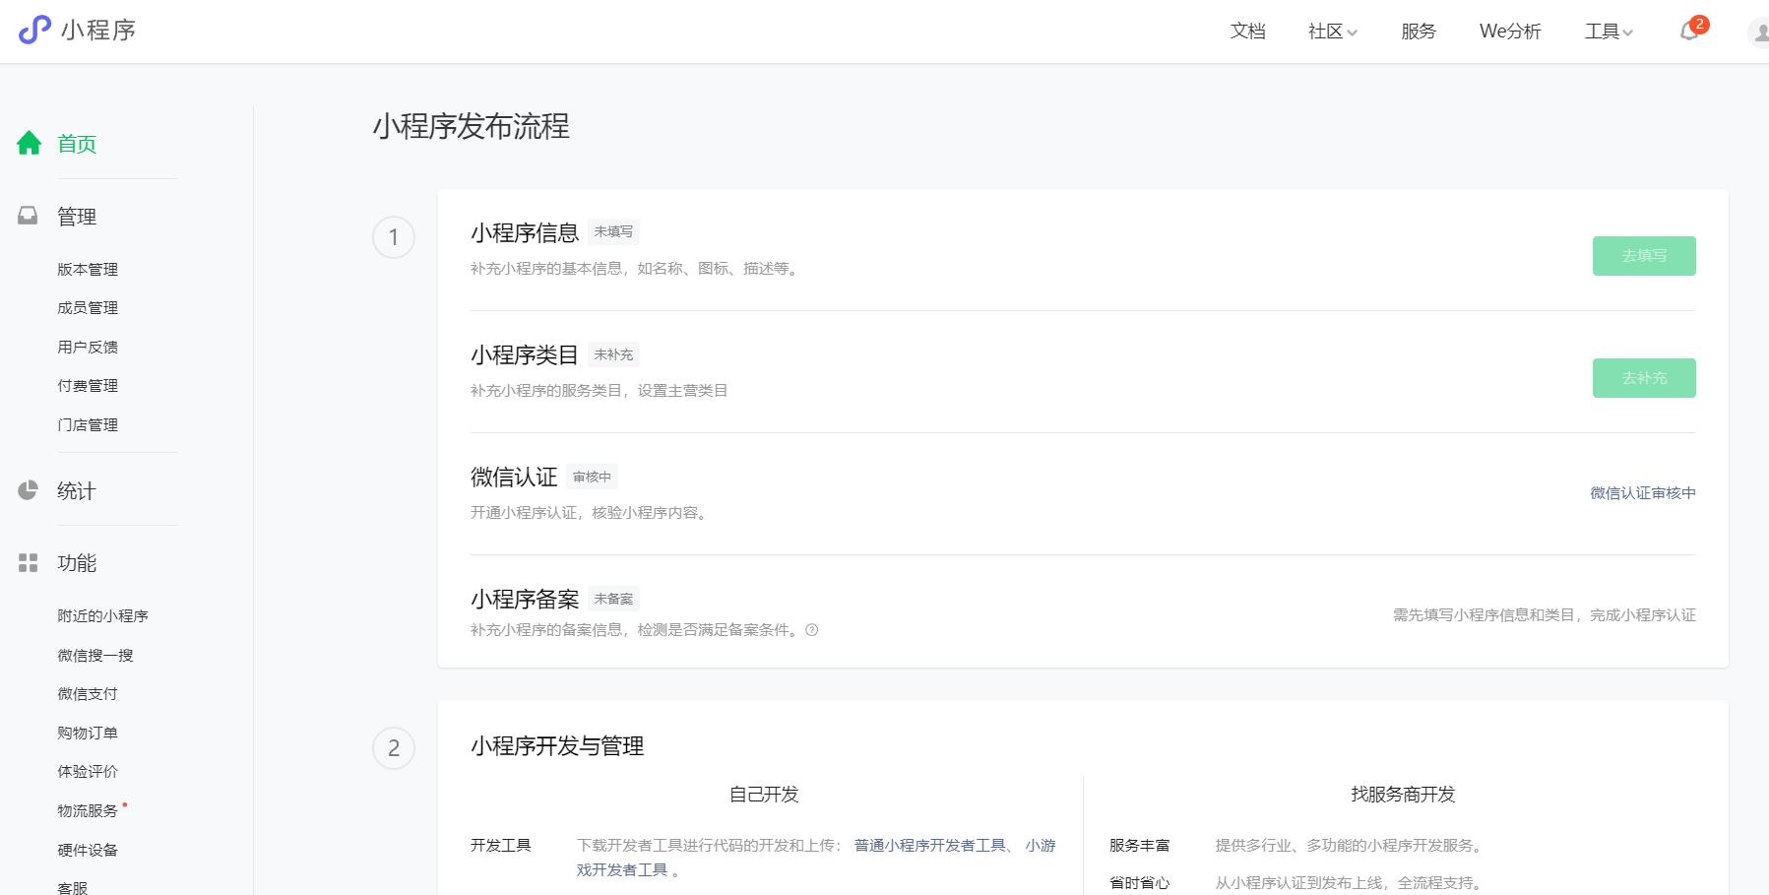Click the 统计 statistics icon in the sidebar
This screenshot has width=1769, height=895.
(x=29, y=490)
